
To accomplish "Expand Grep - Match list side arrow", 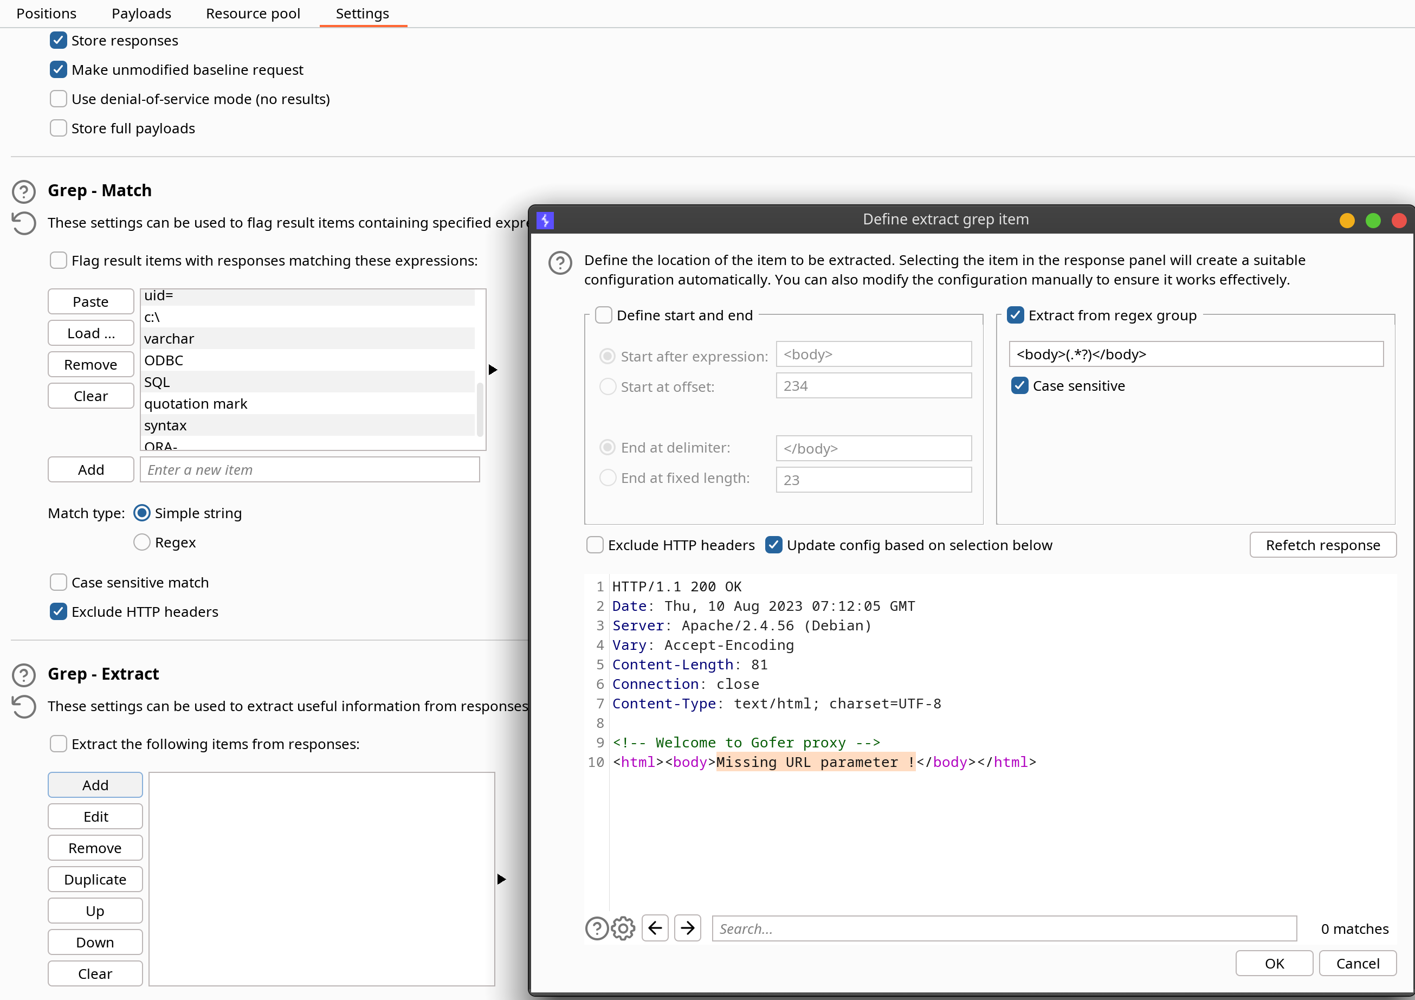I will coord(493,369).
